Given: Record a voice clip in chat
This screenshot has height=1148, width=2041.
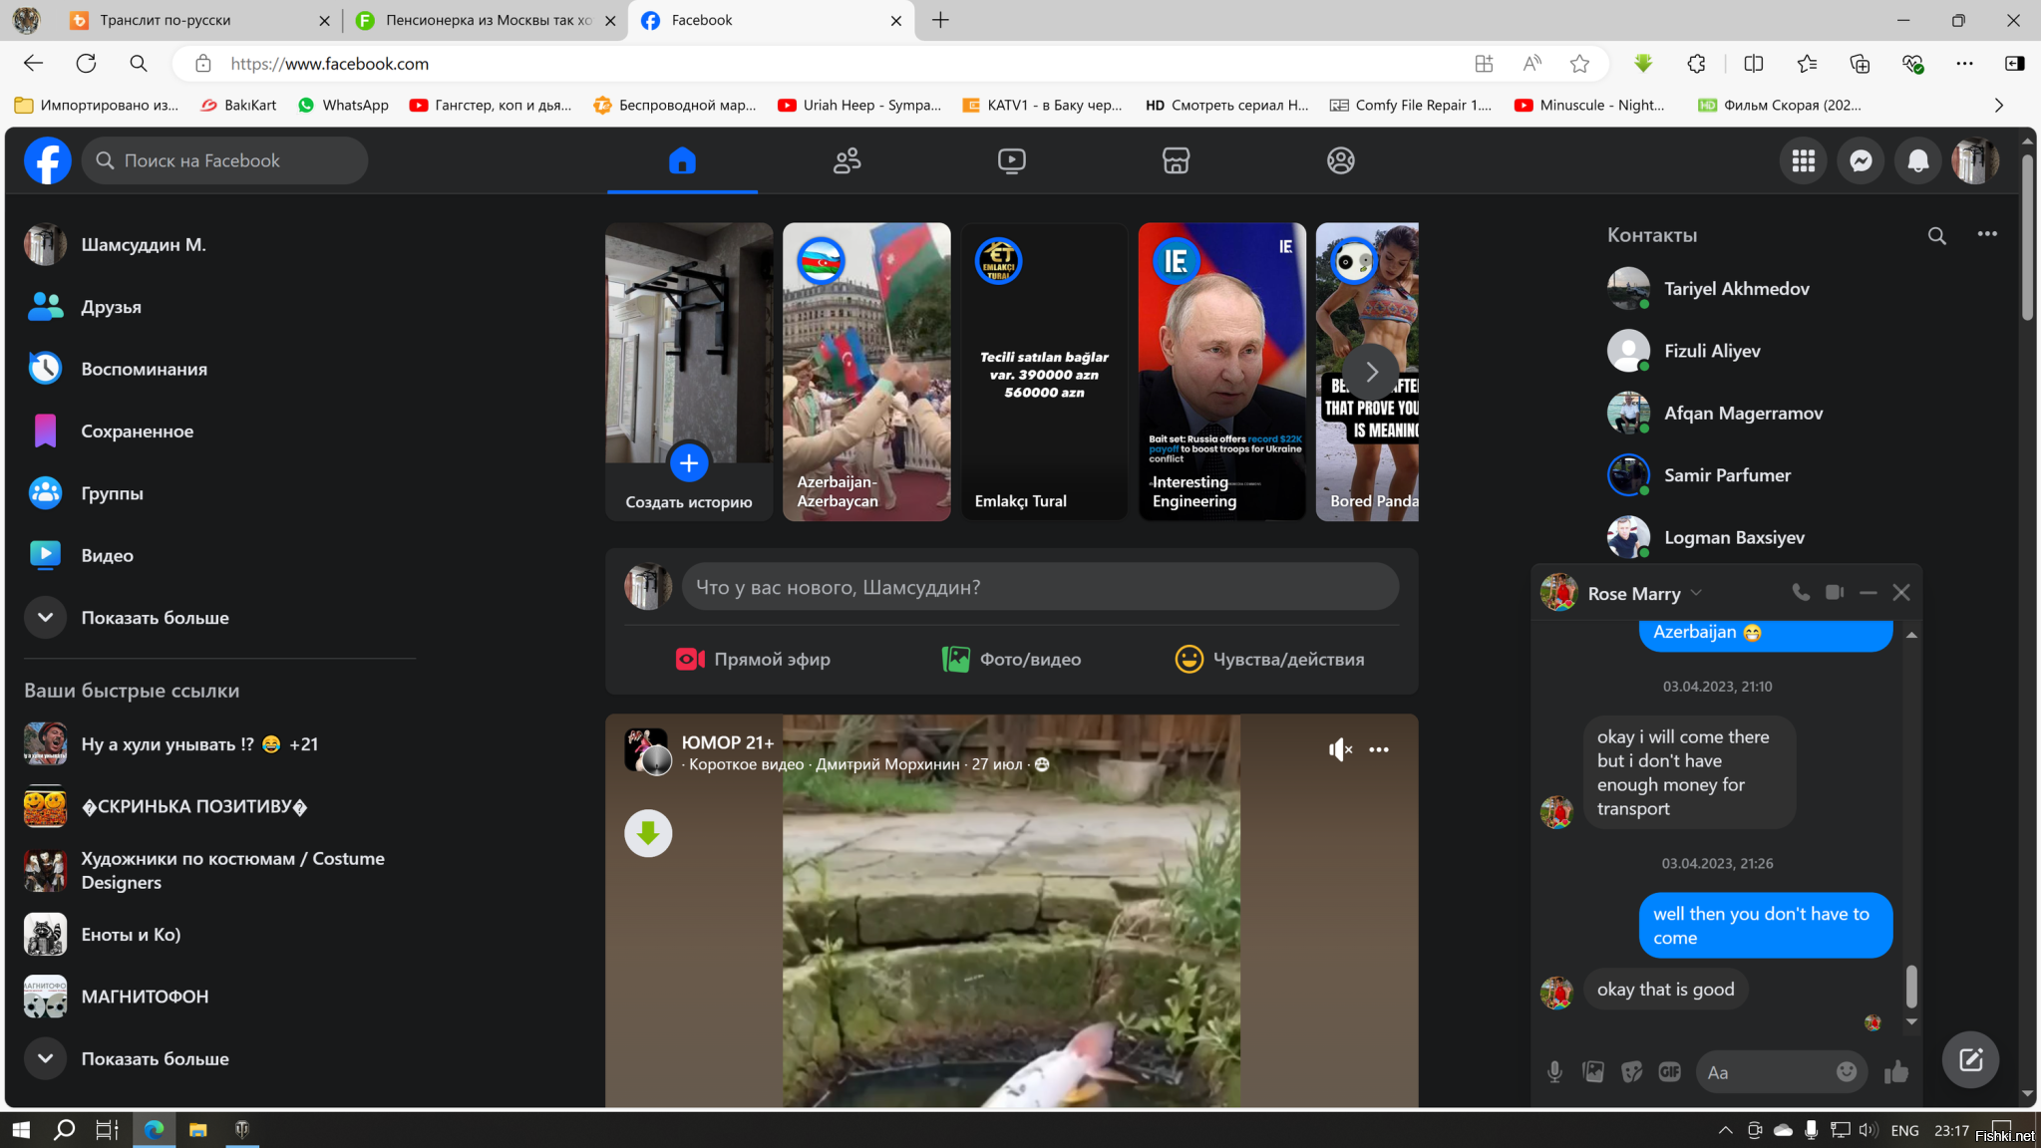Looking at the screenshot, I should click(x=1554, y=1072).
